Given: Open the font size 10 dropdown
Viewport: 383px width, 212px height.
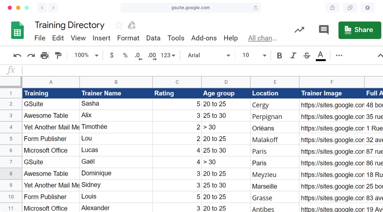Looking at the screenshot, I should point(254,55).
